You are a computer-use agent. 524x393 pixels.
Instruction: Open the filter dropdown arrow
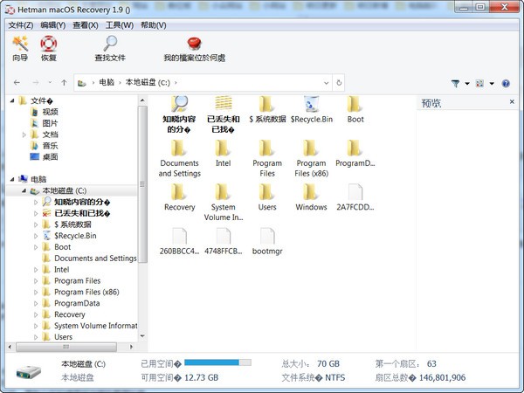coord(467,83)
